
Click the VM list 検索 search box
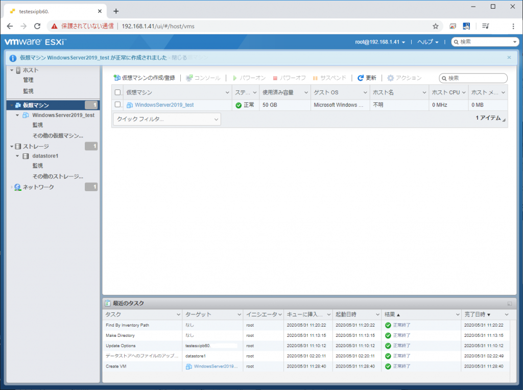(473, 78)
